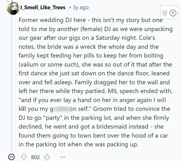
Task: Open the three-dot more options menu
Action: click(63, 157)
